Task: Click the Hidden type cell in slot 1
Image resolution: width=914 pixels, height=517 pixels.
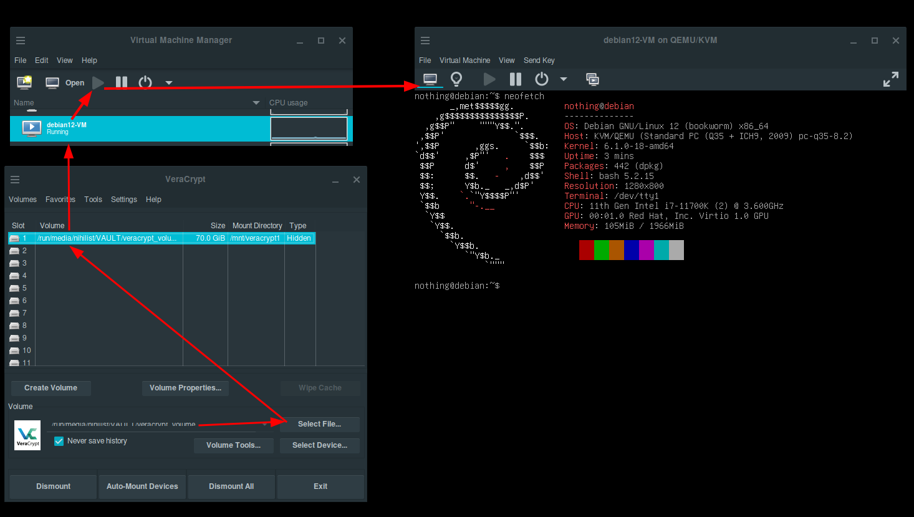Action: coord(300,238)
